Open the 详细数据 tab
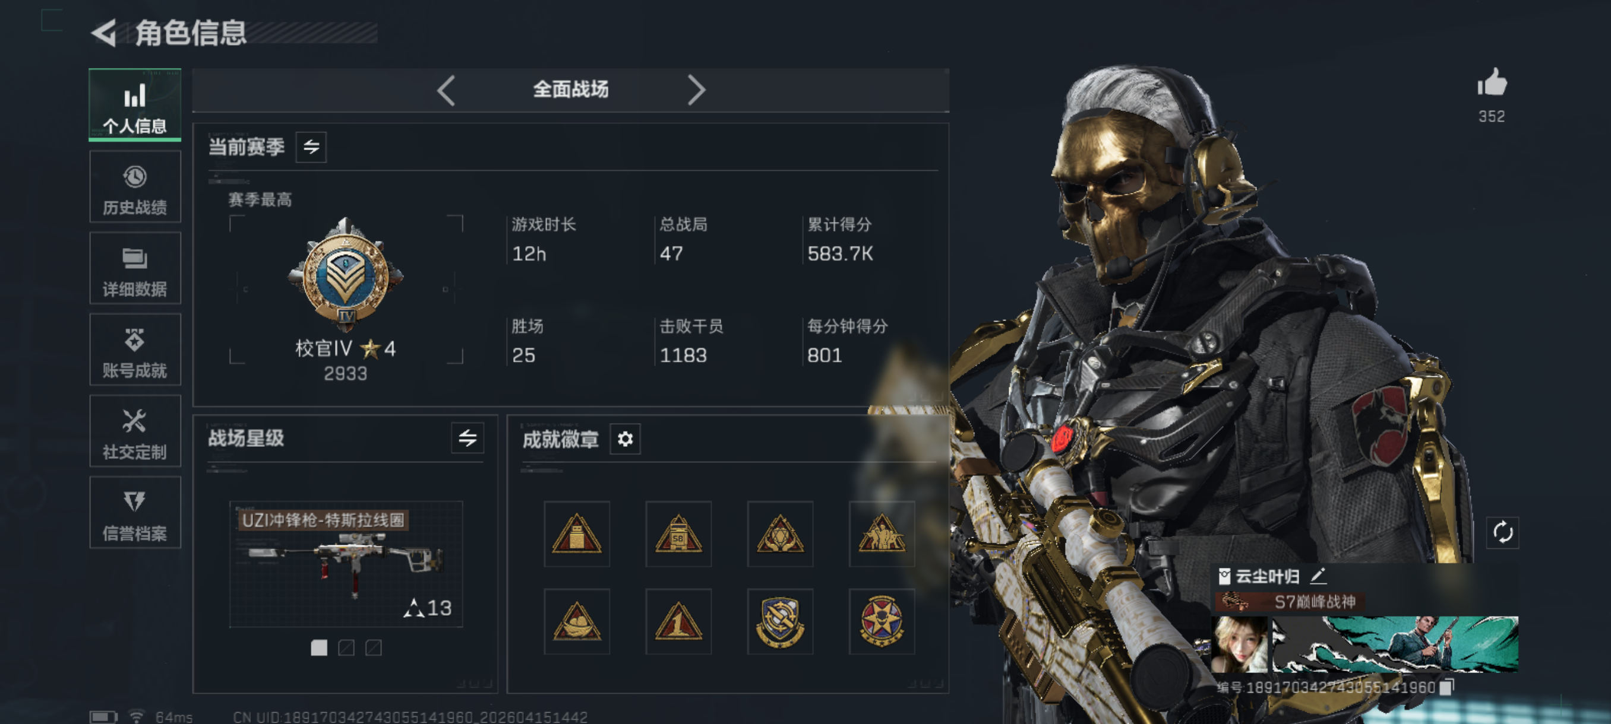Viewport: 1611px width, 724px height. click(x=135, y=268)
